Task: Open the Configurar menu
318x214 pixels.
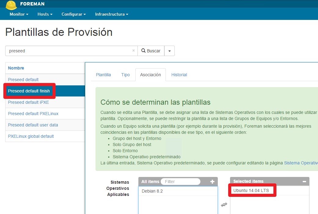Action: click(x=74, y=14)
